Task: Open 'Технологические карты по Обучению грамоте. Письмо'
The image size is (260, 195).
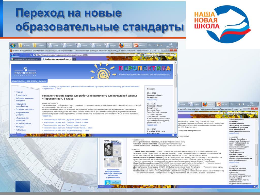Action: [x=66, y=120]
